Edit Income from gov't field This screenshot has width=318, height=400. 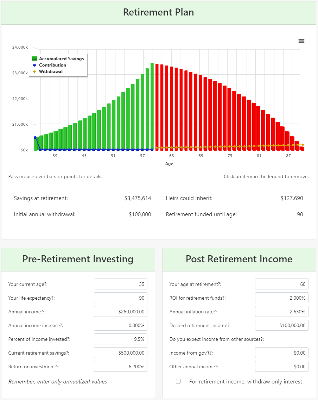281,353
